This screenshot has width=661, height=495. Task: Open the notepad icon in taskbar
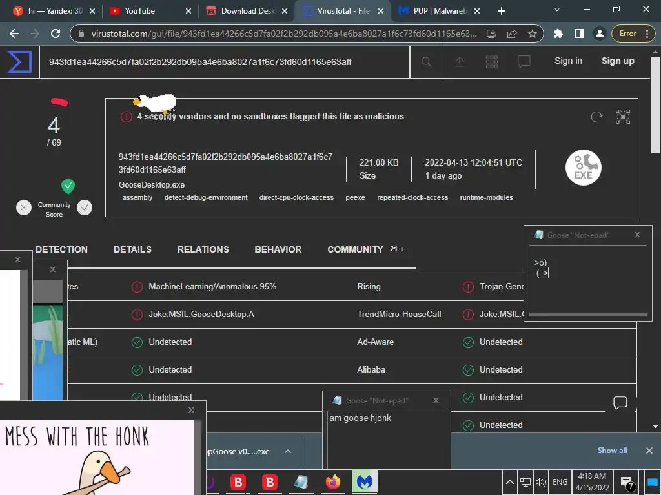301,481
